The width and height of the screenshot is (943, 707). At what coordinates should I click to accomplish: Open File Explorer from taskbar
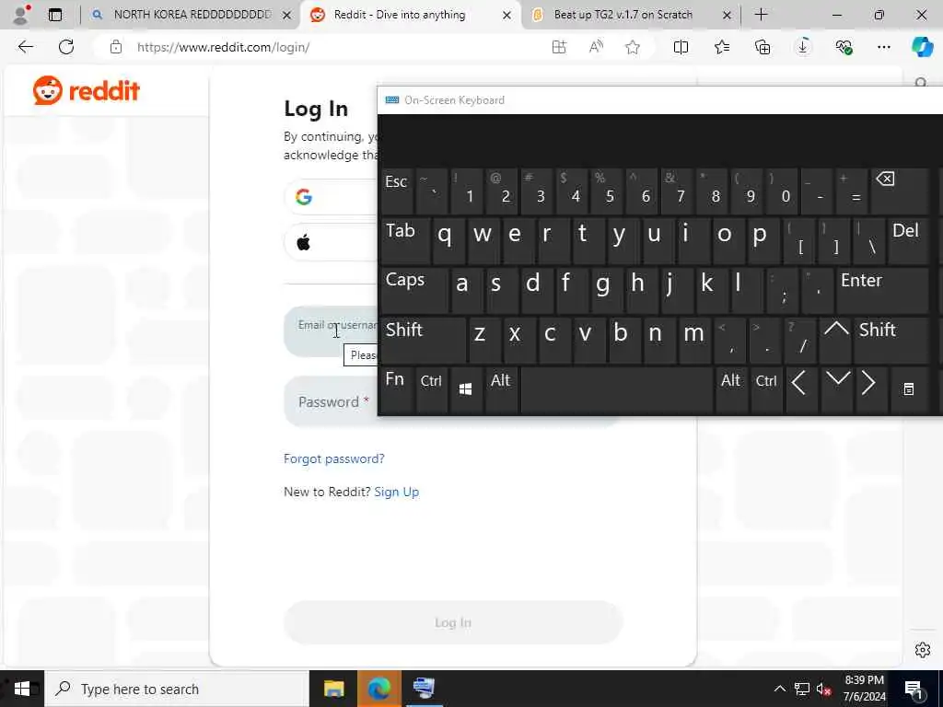pyautogui.click(x=333, y=689)
